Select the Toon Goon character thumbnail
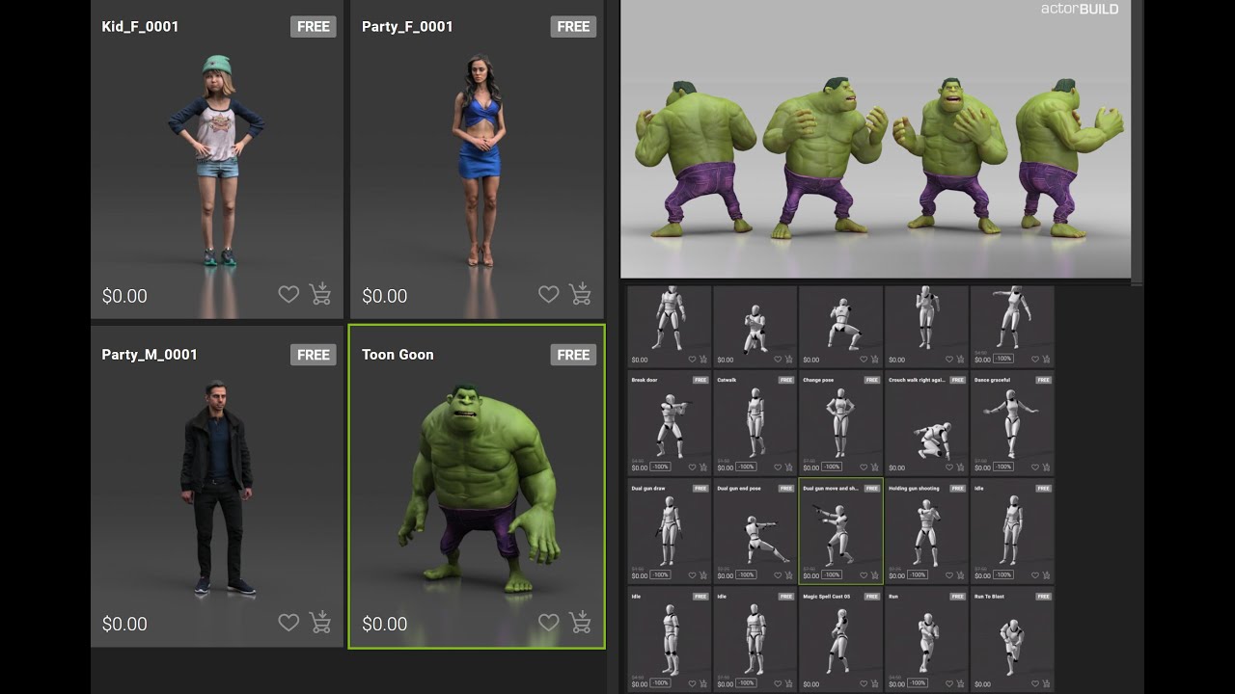Image resolution: width=1235 pixels, height=694 pixels. 477,487
